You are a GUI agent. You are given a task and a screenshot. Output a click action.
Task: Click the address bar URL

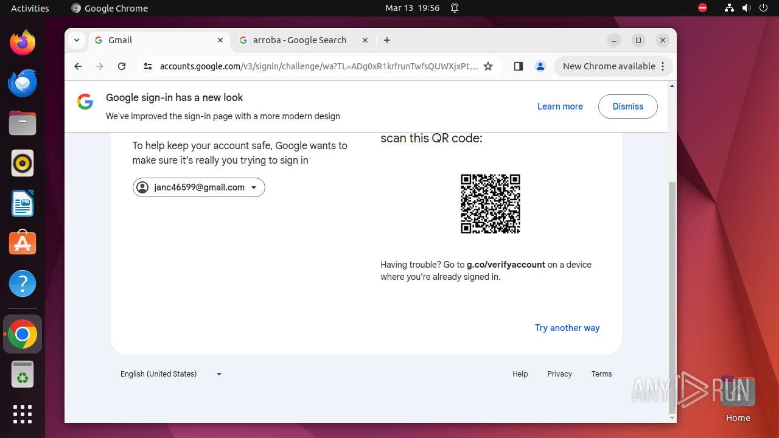(x=318, y=66)
